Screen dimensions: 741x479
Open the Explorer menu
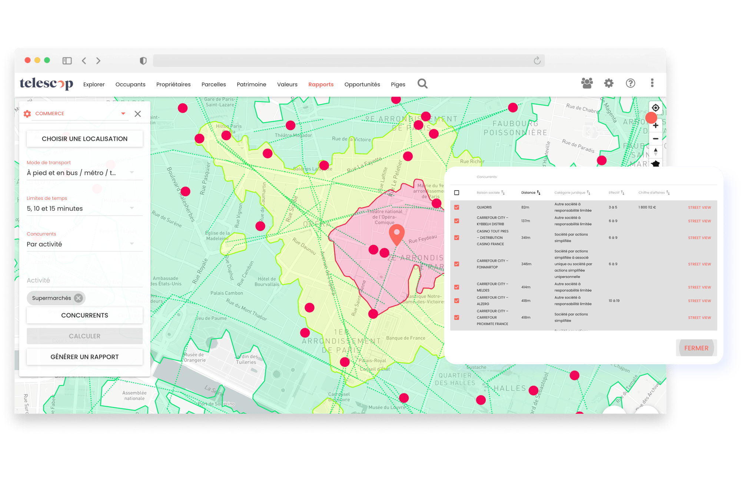coord(94,85)
